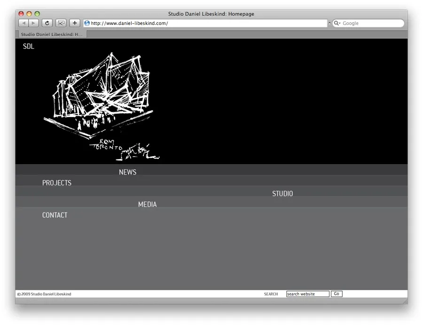Click the ROM Toronto sketch image
The height and width of the screenshot is (325, 423).
pos(102,107)
